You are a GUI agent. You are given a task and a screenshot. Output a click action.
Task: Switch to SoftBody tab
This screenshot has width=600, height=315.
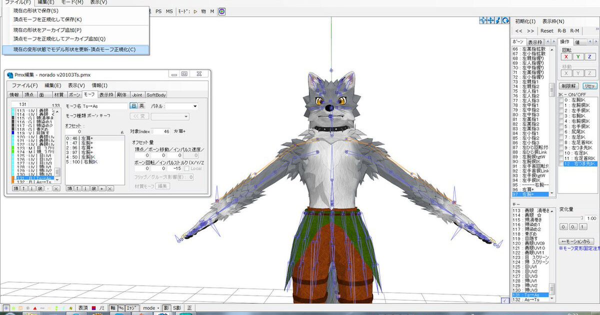[156, 95]
